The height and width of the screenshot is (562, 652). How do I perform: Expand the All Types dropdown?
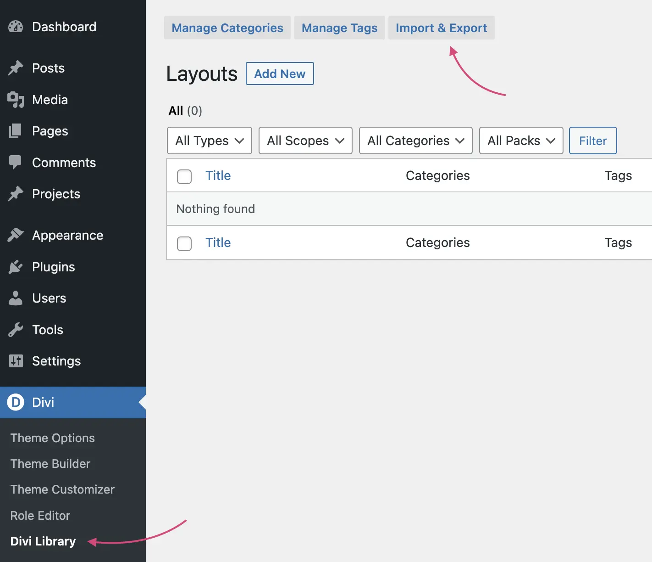coord(210,140)
